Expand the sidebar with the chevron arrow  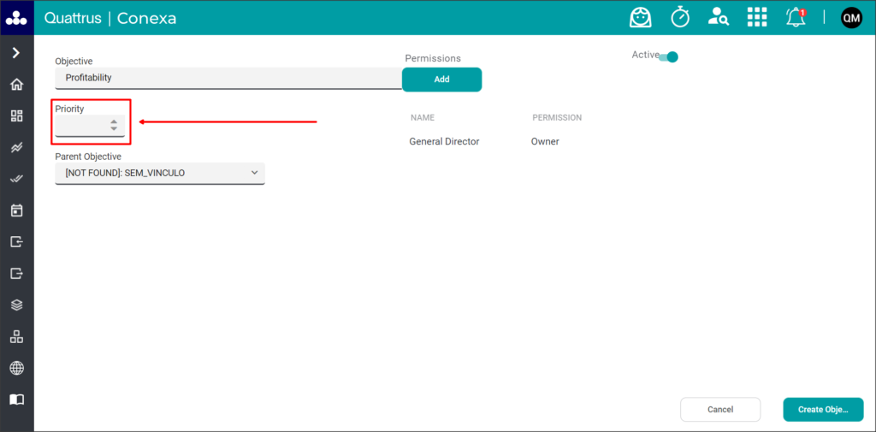[x=17, y=53]
